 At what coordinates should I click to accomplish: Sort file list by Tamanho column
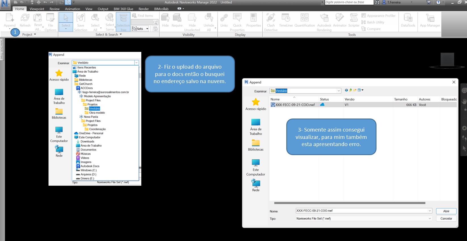401,99
